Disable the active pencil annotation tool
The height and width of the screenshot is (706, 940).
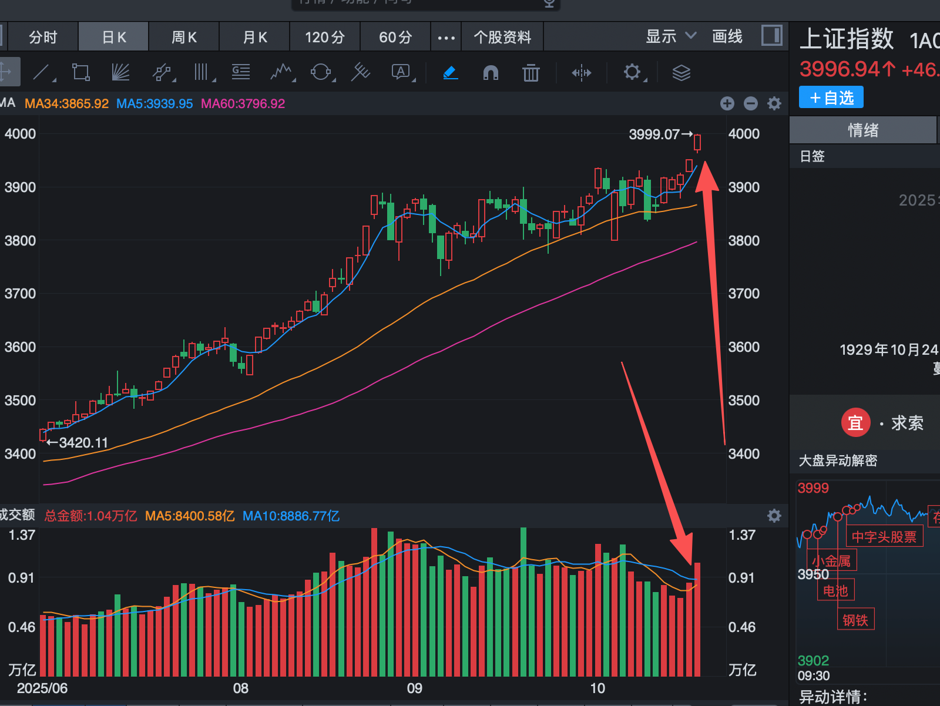449,72
